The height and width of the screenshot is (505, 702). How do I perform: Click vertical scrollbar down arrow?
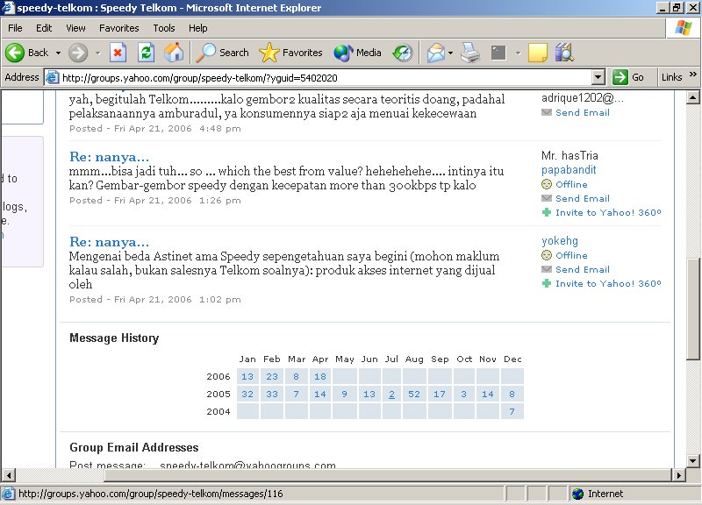click(692, 460)
